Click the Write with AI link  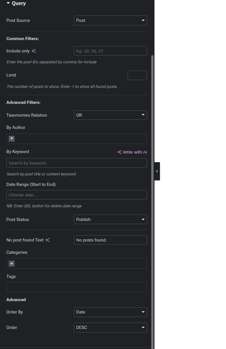click(x=132, y=152)
